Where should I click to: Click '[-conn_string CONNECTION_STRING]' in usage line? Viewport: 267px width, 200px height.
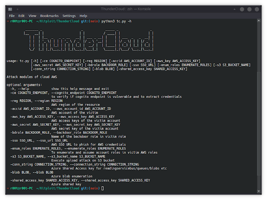tap(61, 69)
